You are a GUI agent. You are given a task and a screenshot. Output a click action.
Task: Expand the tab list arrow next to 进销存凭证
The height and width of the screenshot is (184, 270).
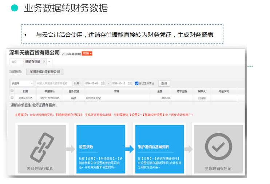[x=49, y=62]
